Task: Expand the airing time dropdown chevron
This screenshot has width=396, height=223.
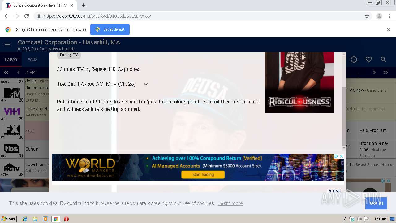Action: pyautogui.click(x=146, y=84)
